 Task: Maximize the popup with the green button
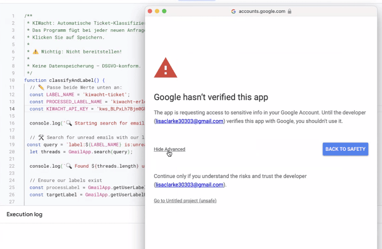pyautogui.click(x=164, y=11)
